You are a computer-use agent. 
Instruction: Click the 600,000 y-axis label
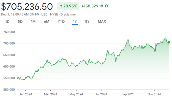pos(9,67)
